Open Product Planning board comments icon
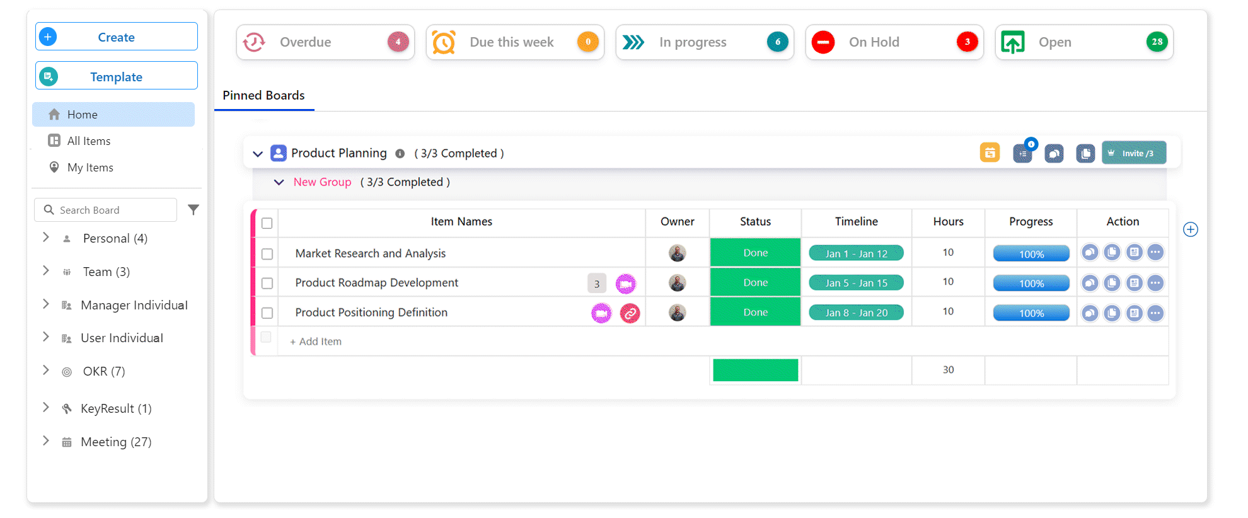 (1054, 154)
